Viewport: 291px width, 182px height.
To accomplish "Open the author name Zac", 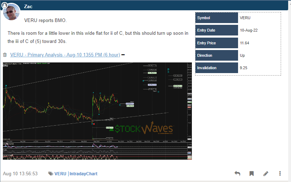I will (28, 7).
